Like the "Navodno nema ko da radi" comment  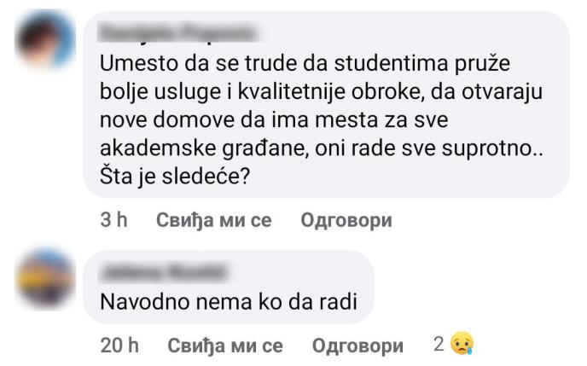(225, 346)
